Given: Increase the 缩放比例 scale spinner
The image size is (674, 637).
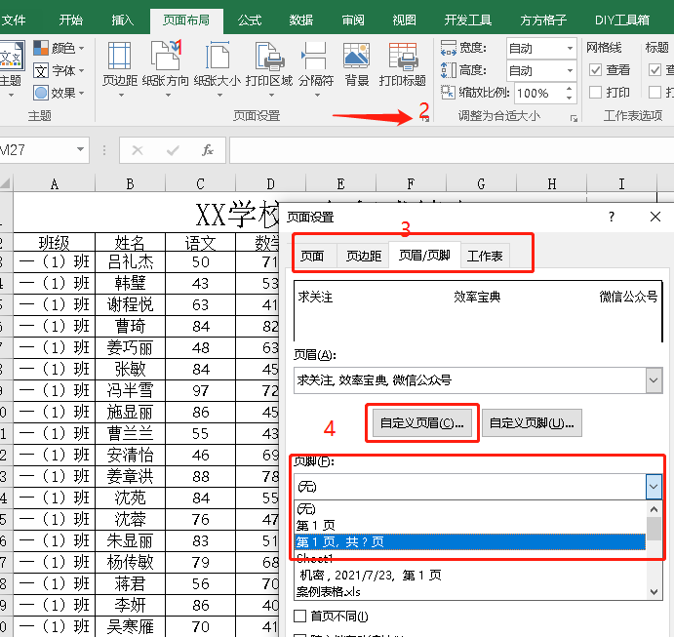Looking at the screenshot, I should [x=569, y=88].
